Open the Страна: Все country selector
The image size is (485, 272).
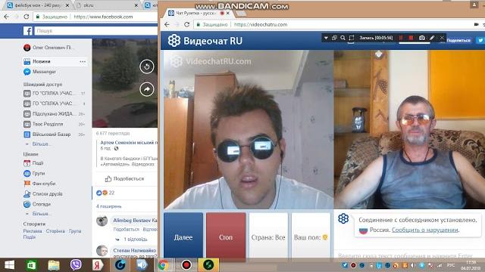(268, 236)
